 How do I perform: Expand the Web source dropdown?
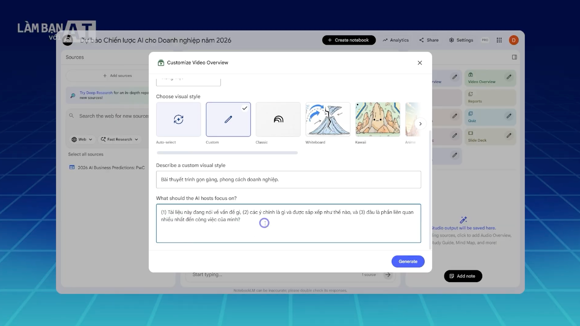pyautogui.click(x=82, y=140)
